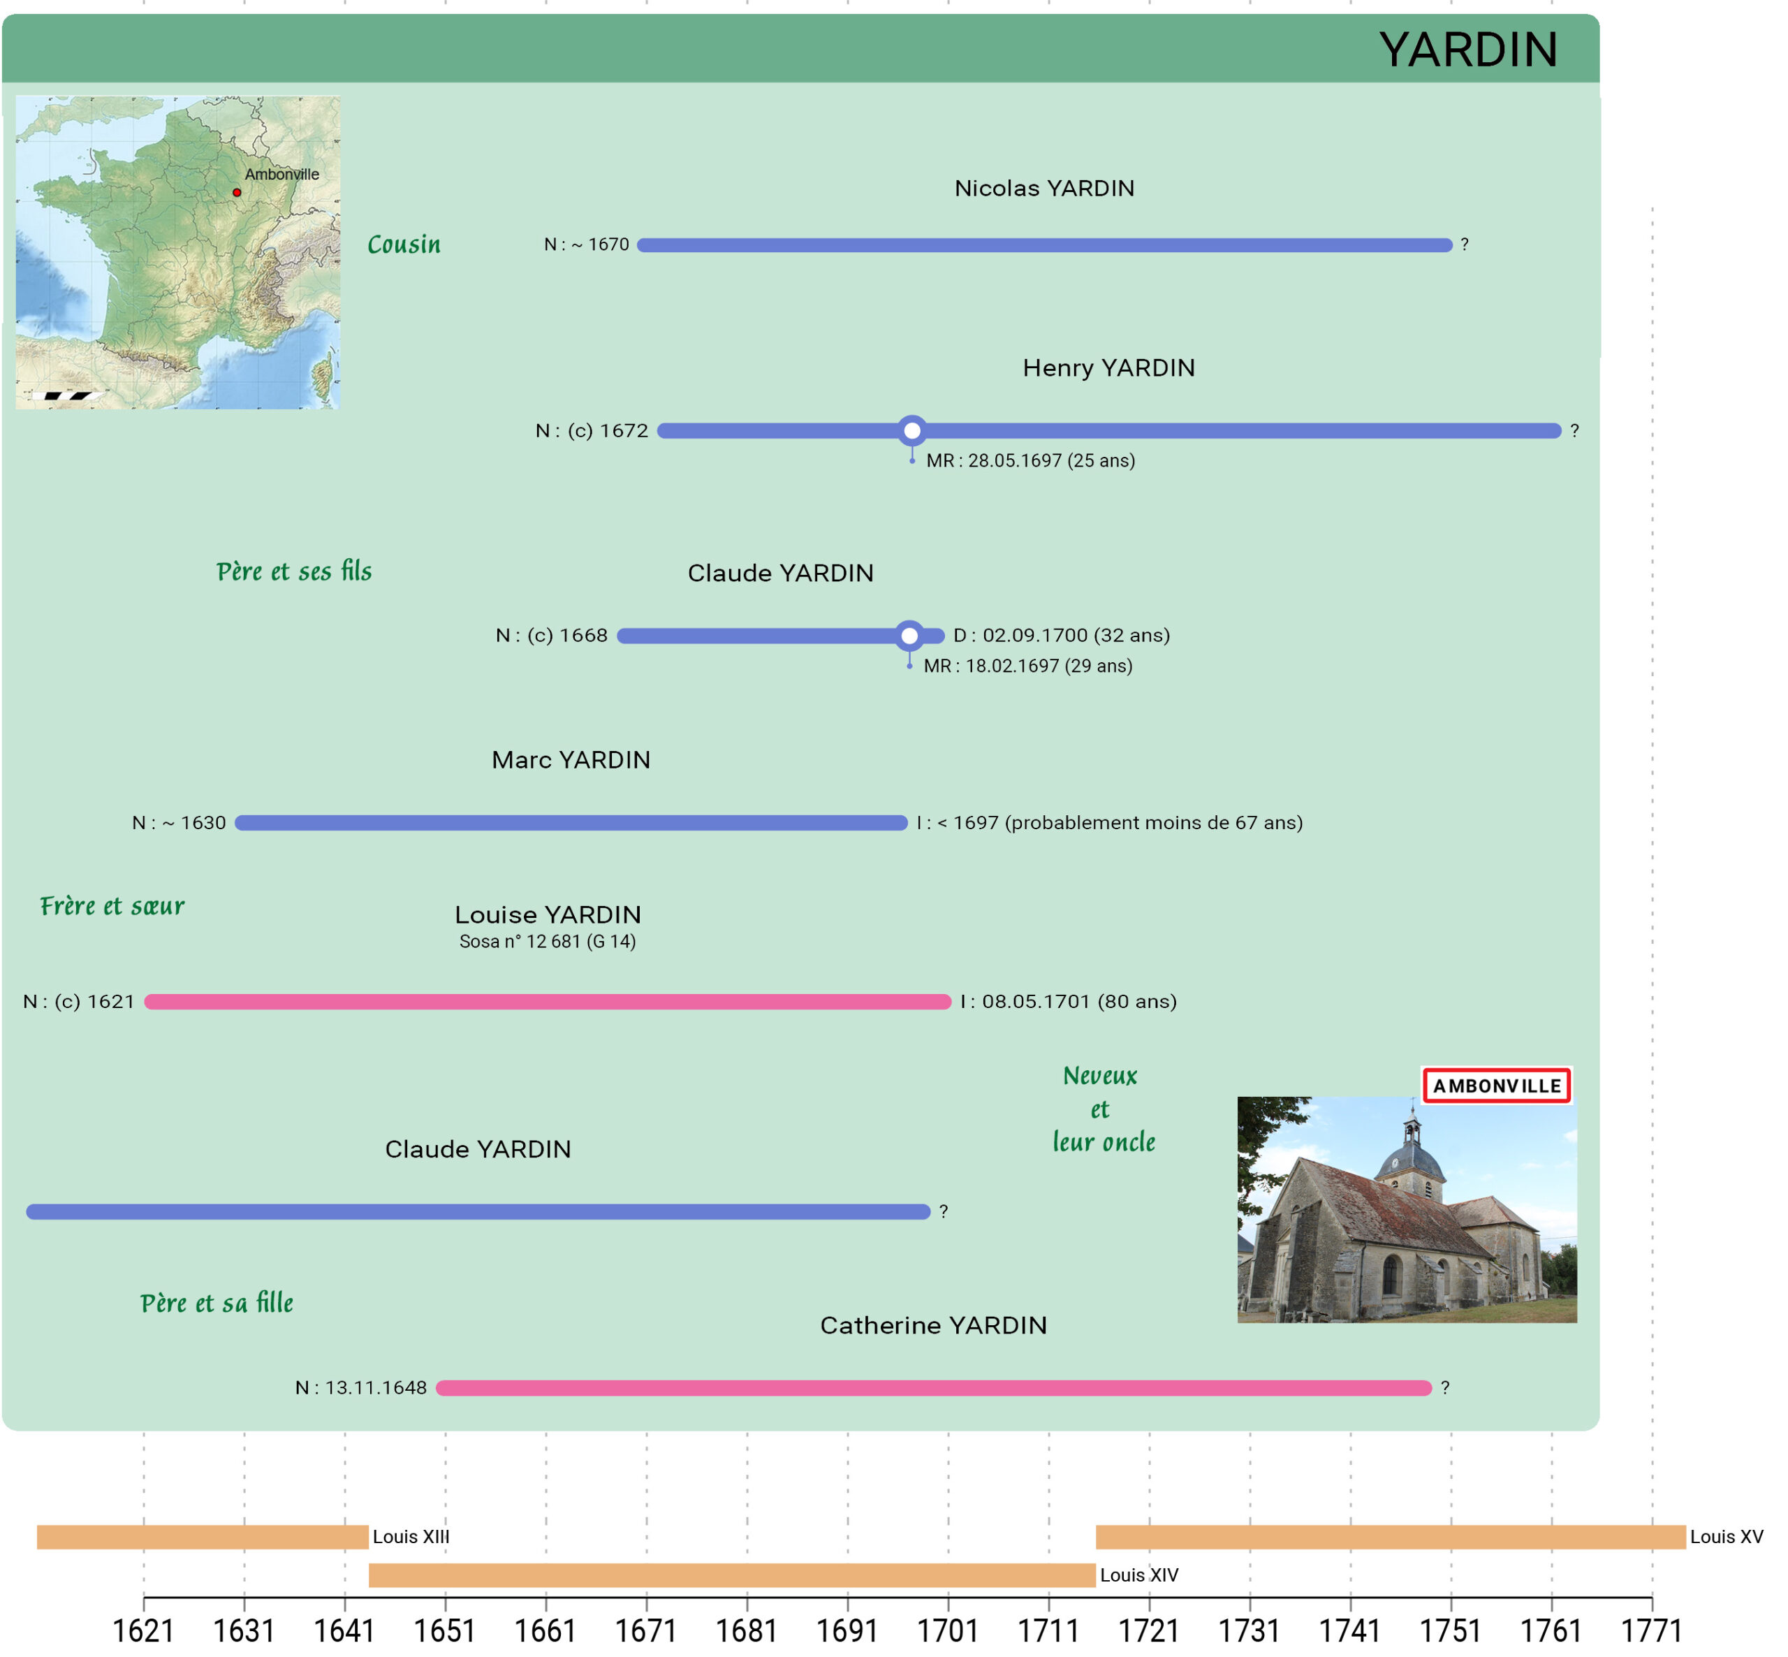The image size is (1788, 1657).
Task: Click the Marc YARDIN name label
Action: pyautogui.click(x=571, y=760)
